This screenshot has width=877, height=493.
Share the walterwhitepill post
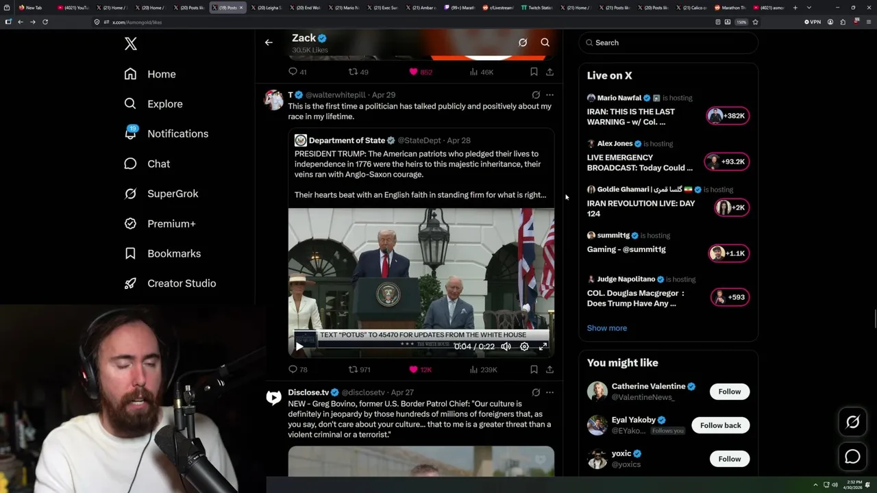(549, 369)
